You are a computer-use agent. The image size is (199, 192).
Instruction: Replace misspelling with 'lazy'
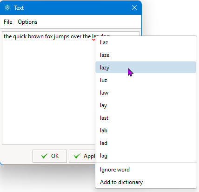146,67
